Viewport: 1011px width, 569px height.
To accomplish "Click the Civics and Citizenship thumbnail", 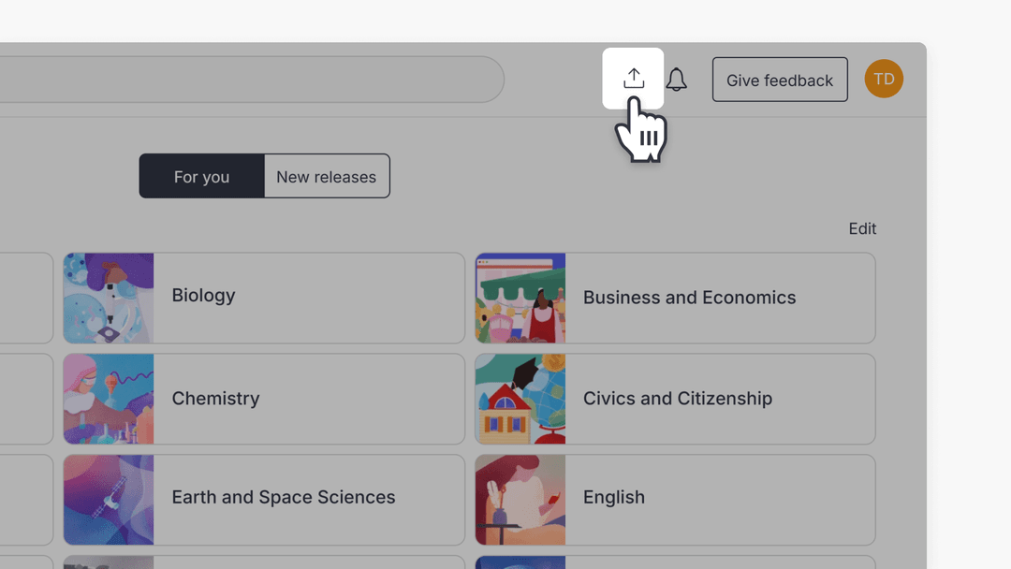I will tap(520, 399).
